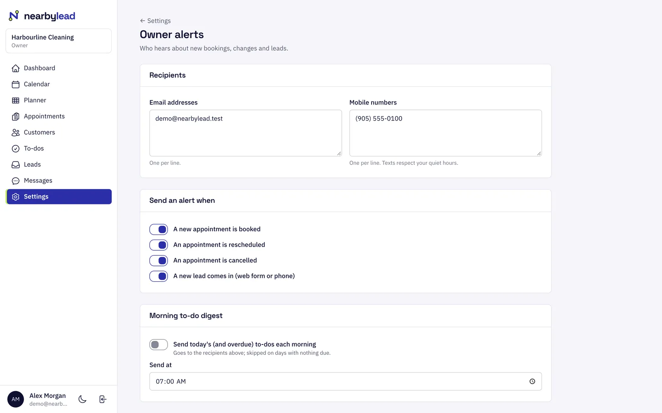
Task: Click the Owner alerts page title
Action: click(x=172, y=35)
